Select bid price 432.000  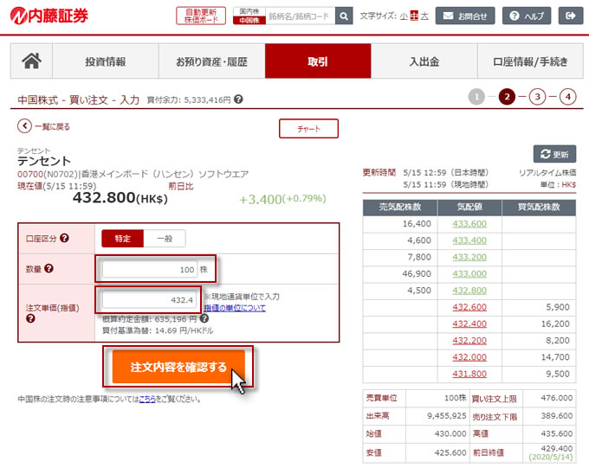pos(469,357)
